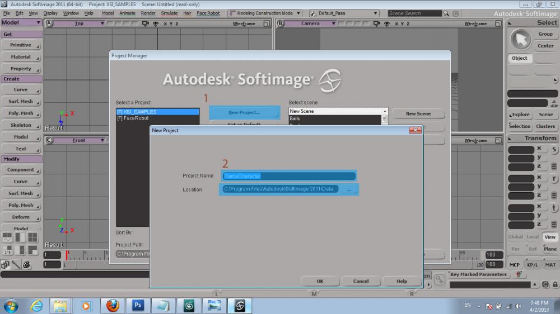The height and width of the screenshot is (314, 560).
Task: Click Cancel in New Project dialog
Action: click(361, 281)
